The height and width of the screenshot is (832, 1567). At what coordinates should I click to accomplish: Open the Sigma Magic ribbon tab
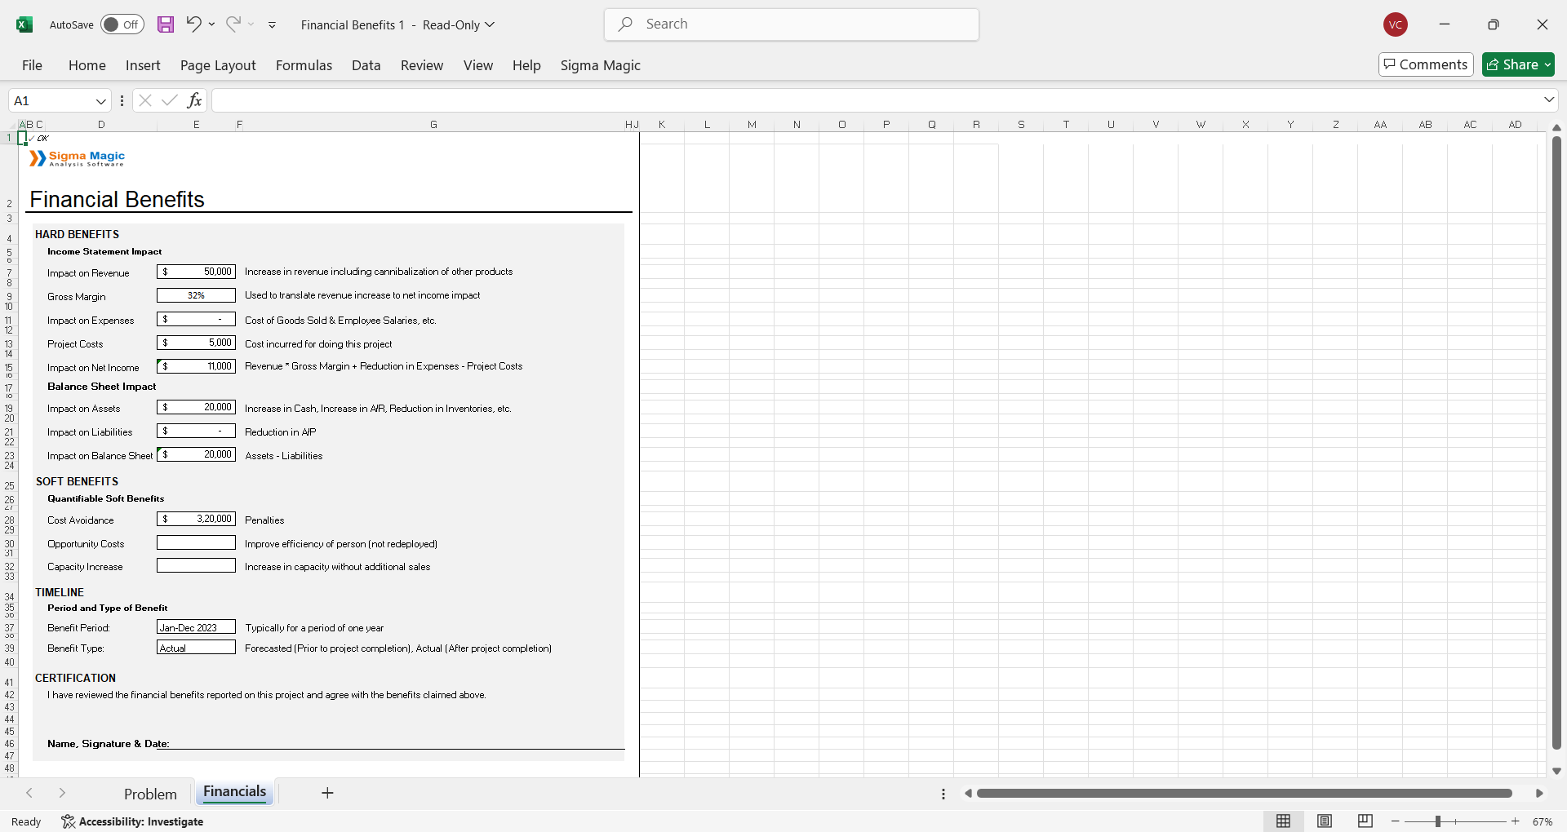600,65
